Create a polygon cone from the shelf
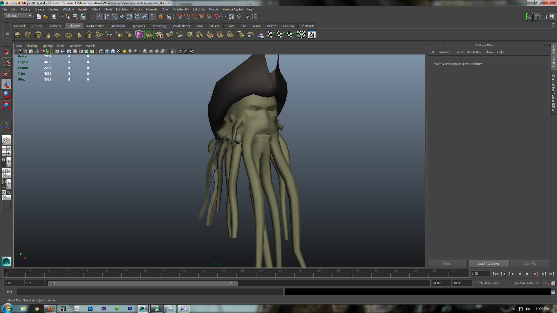This screenshot has width=557, height=313. pyautogui.click(x=48, y=35)
